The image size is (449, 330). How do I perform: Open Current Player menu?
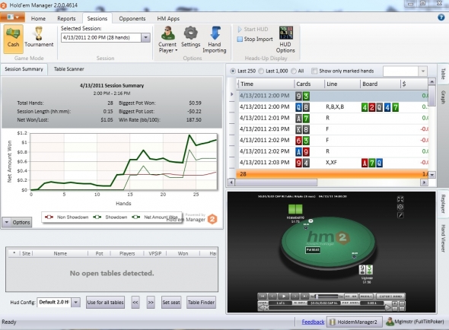[167, 39]
